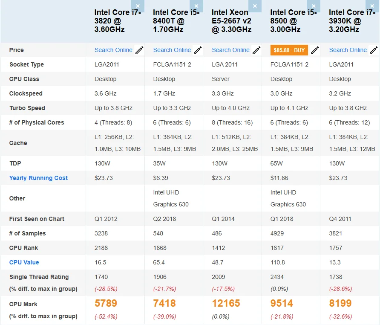Click the 65W TDP value
Viewport: 380px width, 325px height.
pos(276,163)
